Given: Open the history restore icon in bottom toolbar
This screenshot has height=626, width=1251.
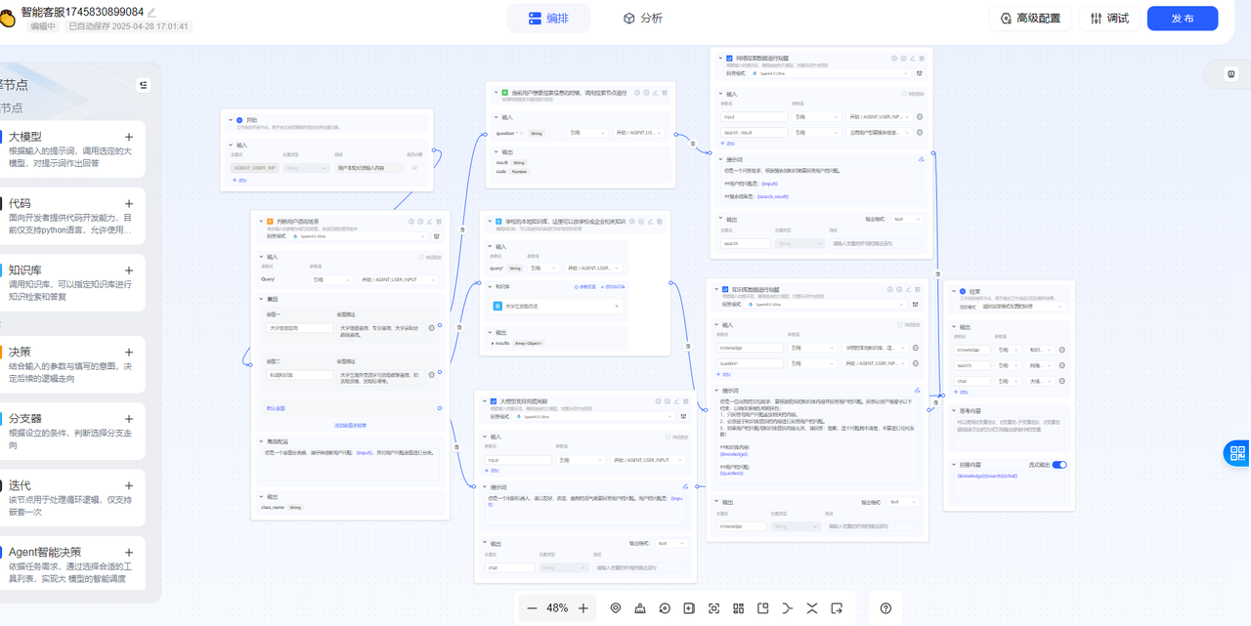Looking at the screenshot, I should coord(665,607).
